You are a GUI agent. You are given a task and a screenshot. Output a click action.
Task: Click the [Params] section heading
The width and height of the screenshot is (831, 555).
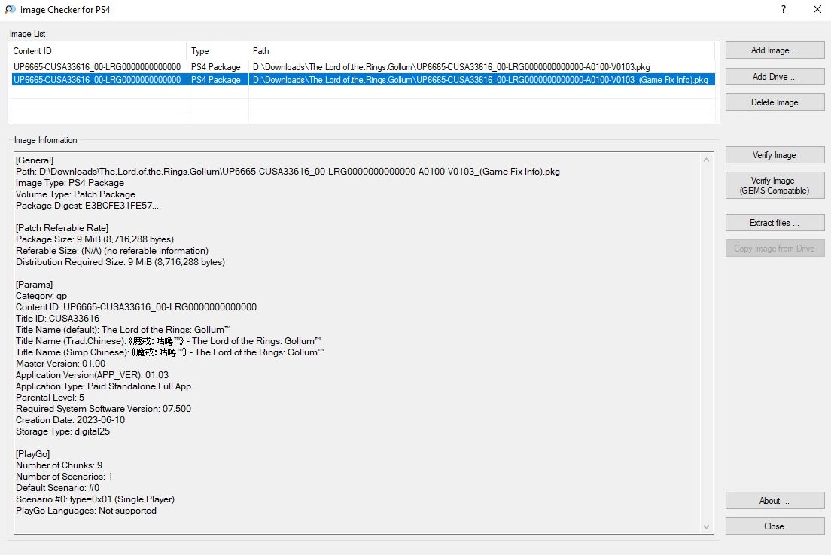tap(34, 284)
